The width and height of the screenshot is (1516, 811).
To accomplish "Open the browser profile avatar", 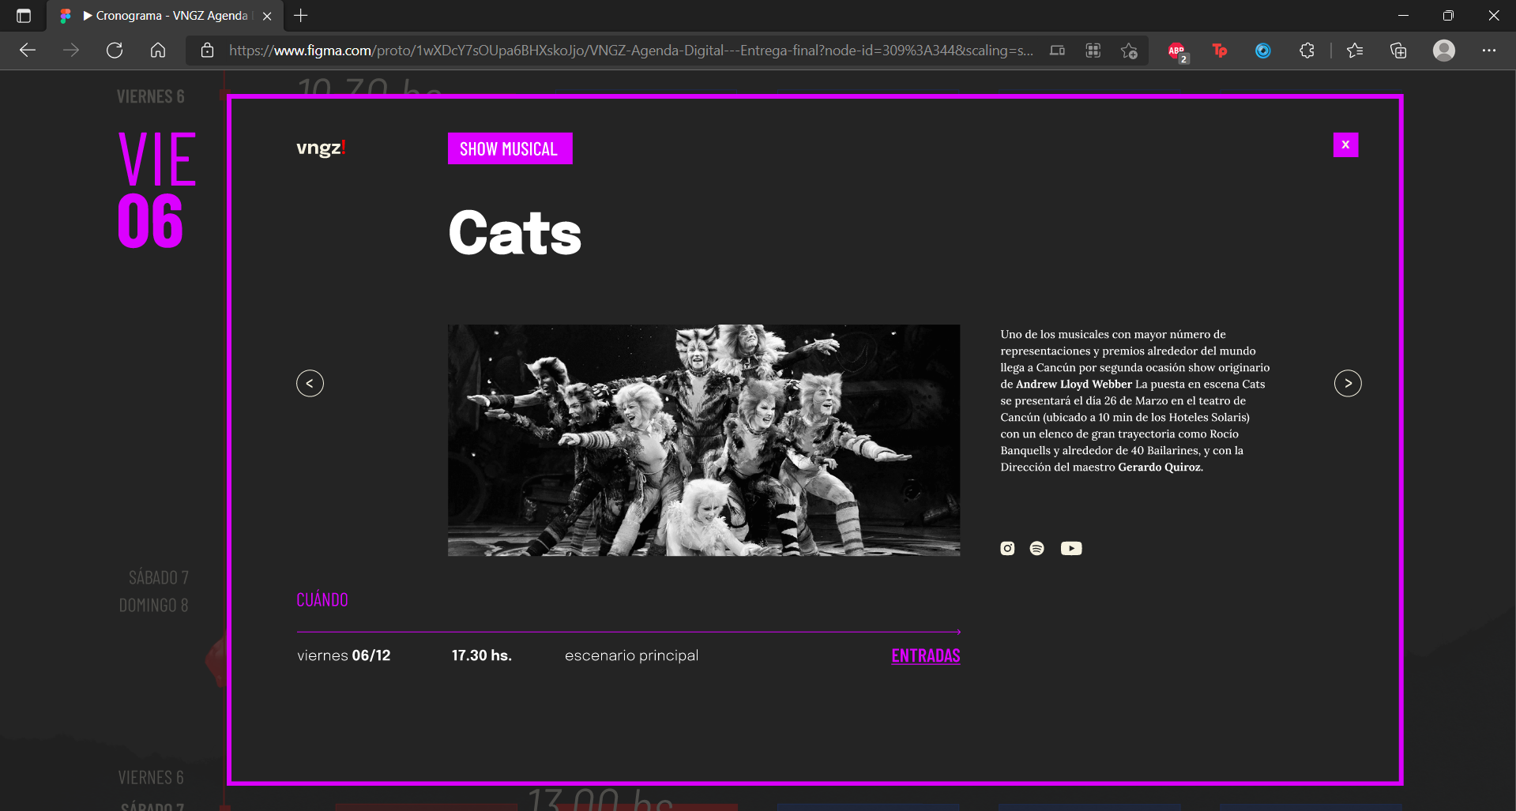I will click(1444, 51).
